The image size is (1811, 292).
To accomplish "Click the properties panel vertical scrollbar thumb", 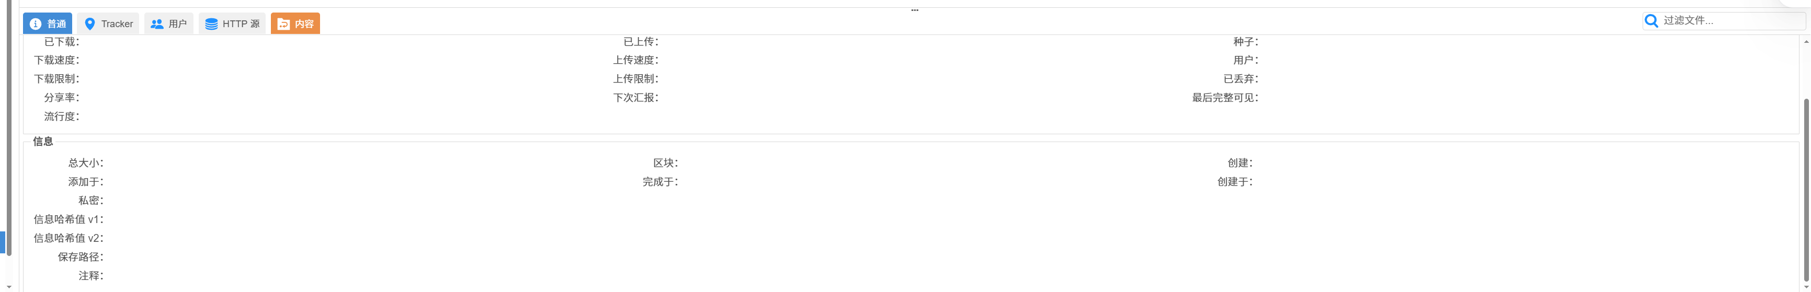I will 1806,190.
